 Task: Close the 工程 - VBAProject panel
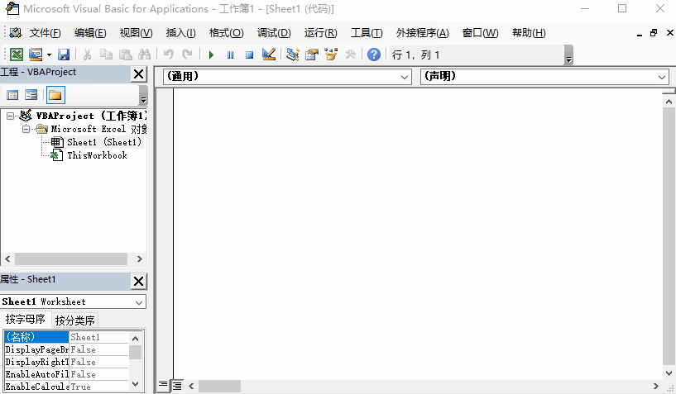point(138,74)
